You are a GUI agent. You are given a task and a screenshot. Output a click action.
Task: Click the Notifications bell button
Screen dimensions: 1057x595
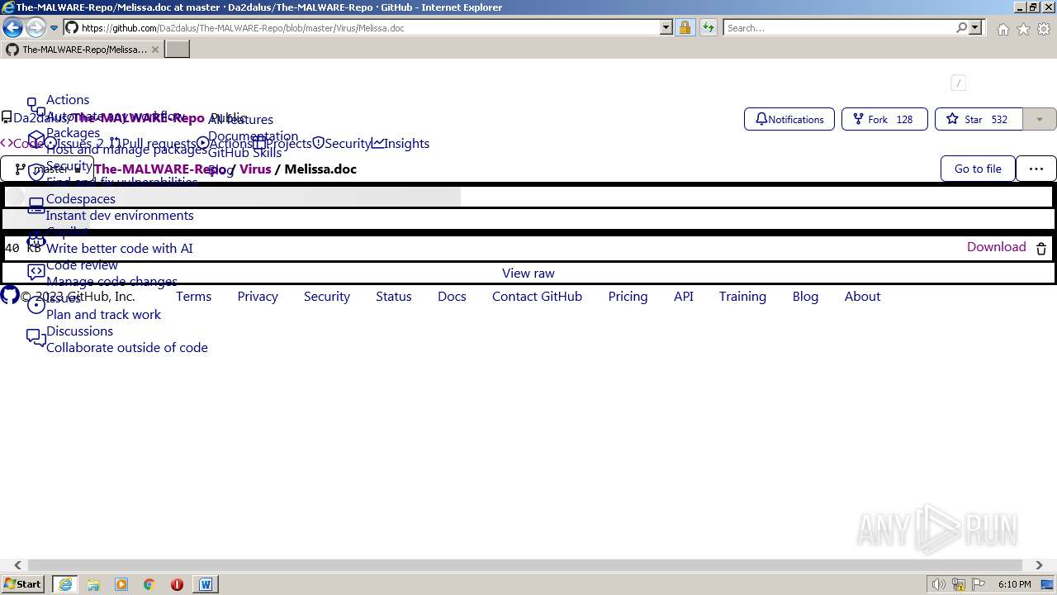coord(789,119)
